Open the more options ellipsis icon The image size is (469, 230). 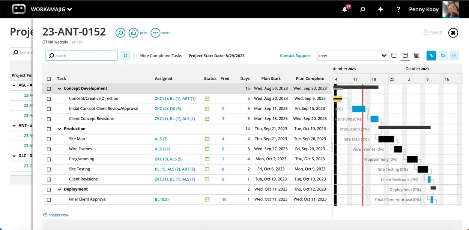155,33
